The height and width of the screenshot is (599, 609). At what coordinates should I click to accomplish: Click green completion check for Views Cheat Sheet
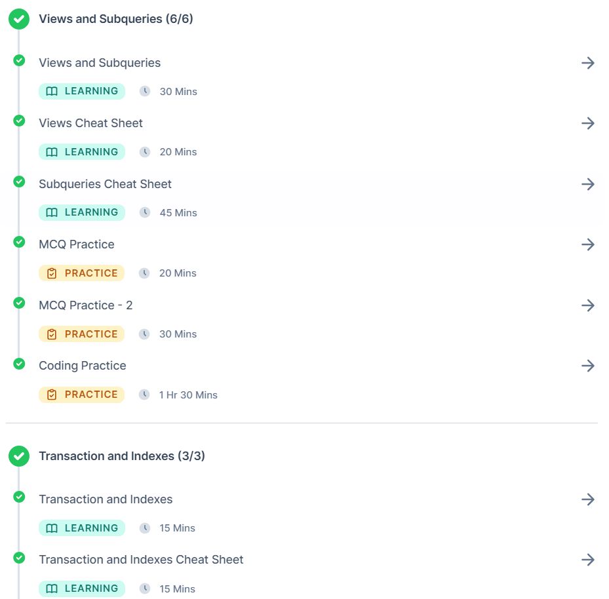19,121
